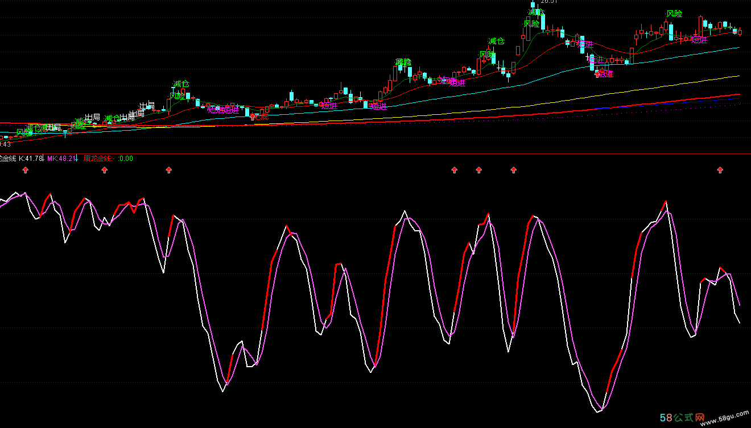Click red arrow beside the lowest 短进 label
751x428 pixels.
click(597, 73)
